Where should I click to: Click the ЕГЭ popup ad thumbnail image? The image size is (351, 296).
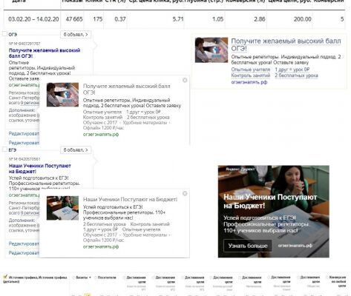point(62,208)
